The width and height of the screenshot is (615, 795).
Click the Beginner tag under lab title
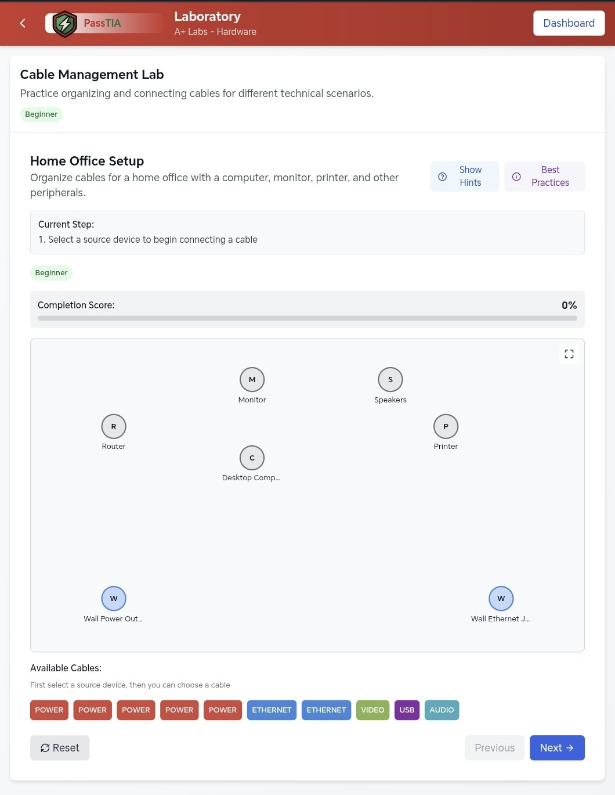(x=41, y=114)
